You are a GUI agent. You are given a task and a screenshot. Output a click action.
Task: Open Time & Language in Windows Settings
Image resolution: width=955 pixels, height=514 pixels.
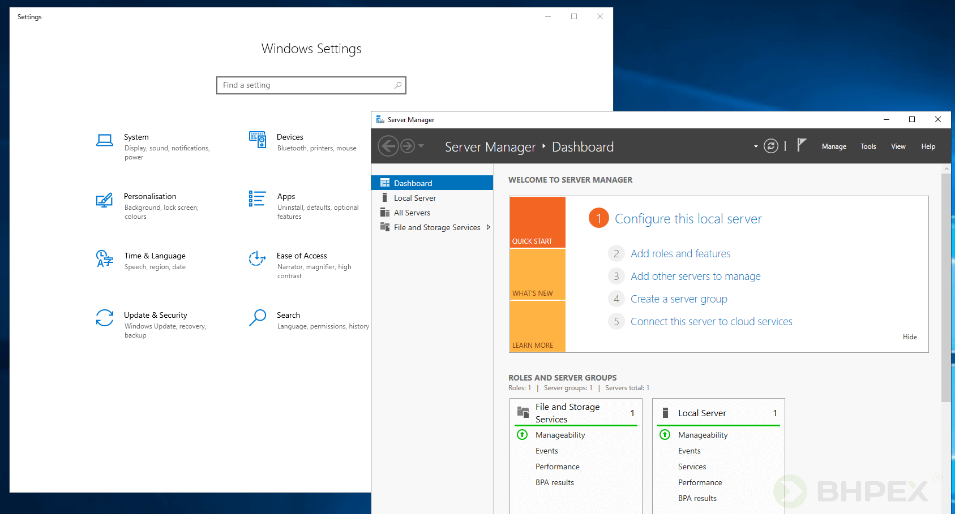click(142, 261)
